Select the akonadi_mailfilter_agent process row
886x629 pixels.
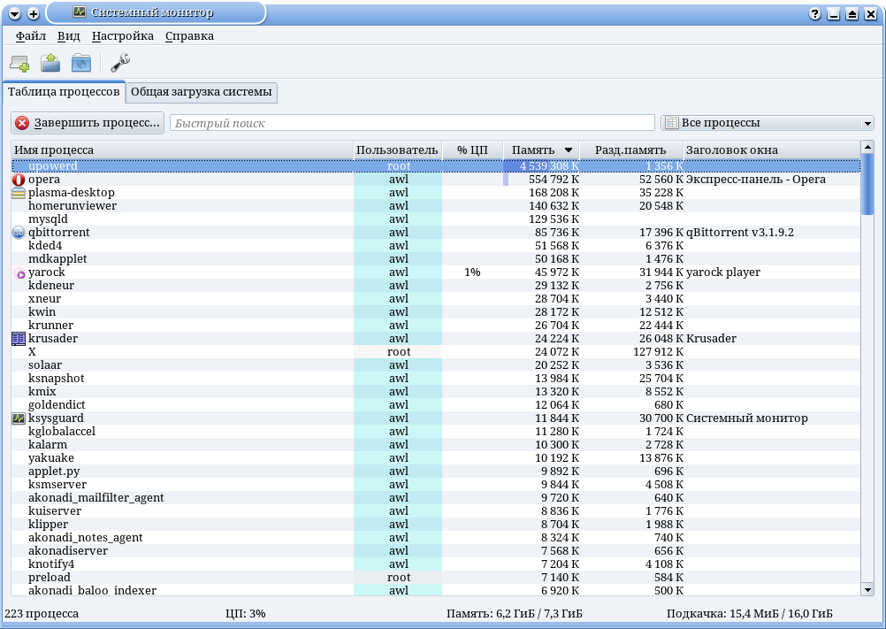point(436,498)
